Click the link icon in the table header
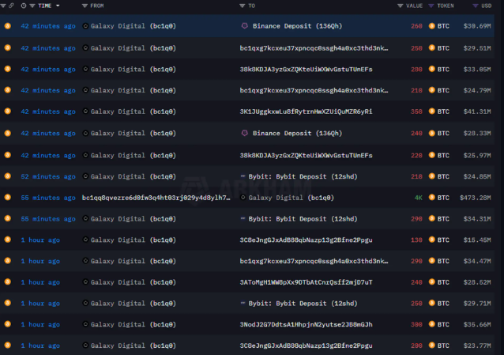 [11, 6]
